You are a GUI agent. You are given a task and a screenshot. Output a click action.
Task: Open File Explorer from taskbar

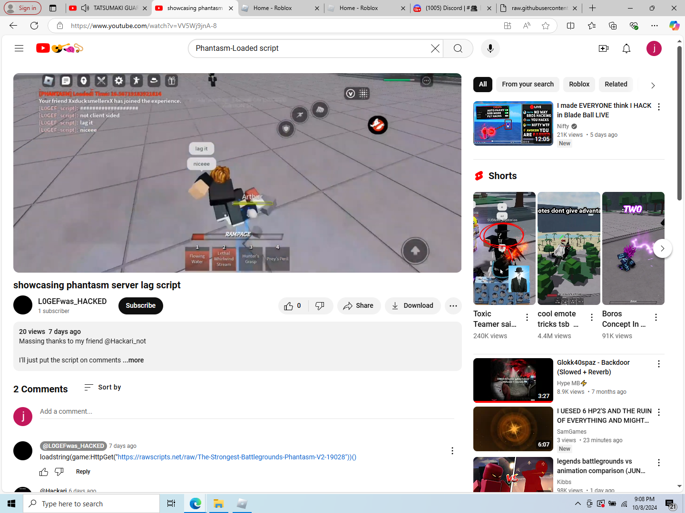218,503
